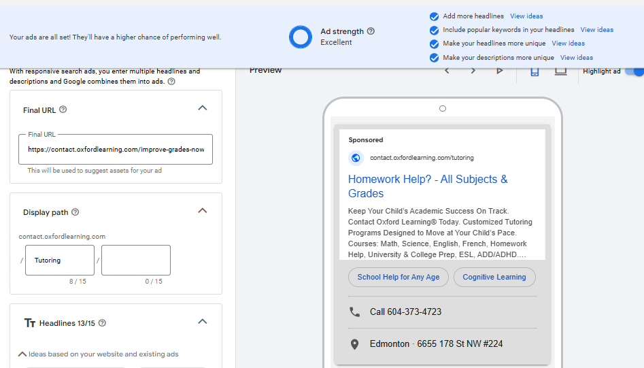Image resolution: width=644 pixels, height=368 pixels.
Task: Collapse Ideas based on your website section
Action: (22, 354)
